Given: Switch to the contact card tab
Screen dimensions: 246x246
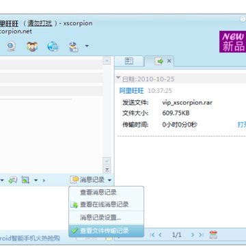Looking at the screenshot, I should (129, 61).
